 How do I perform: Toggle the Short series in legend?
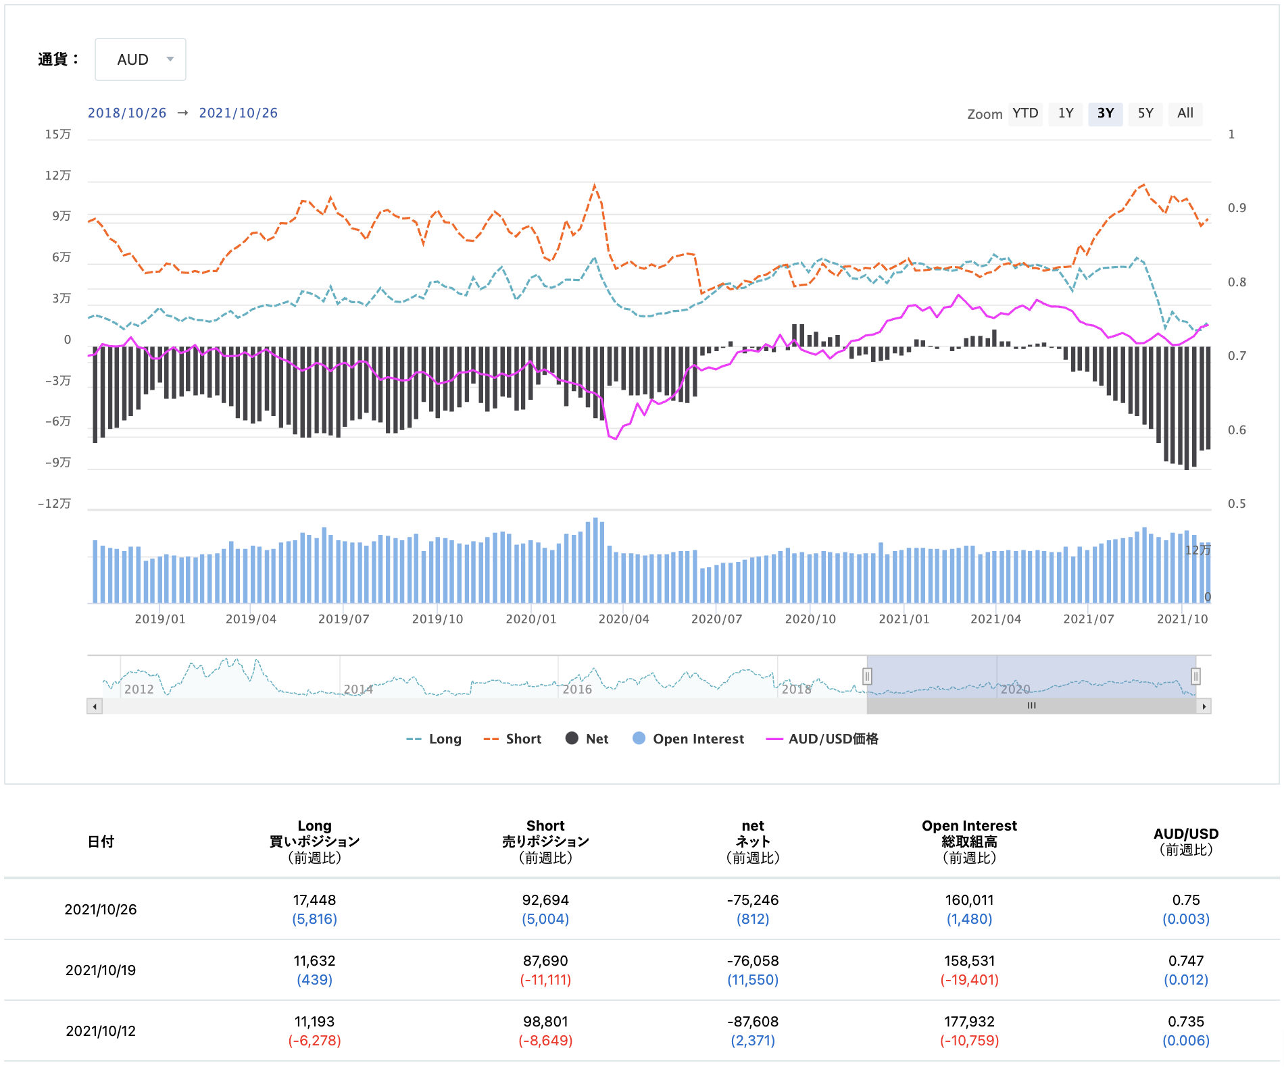513,739
